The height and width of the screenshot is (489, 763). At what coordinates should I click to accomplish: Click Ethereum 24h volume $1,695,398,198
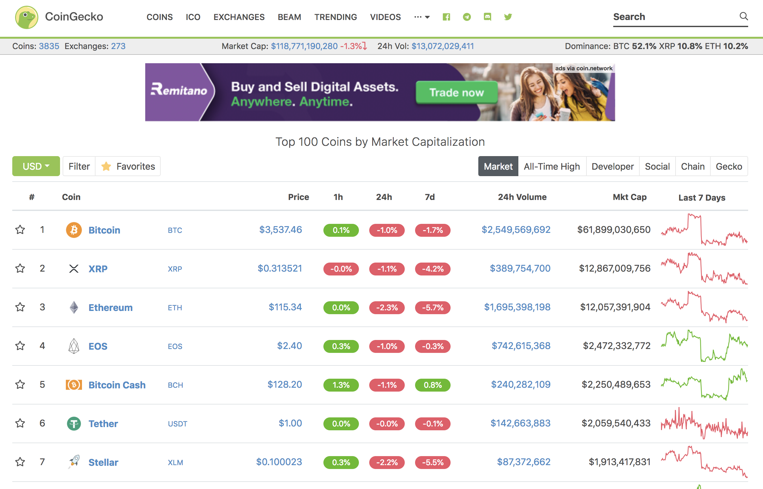pos(517,307)
